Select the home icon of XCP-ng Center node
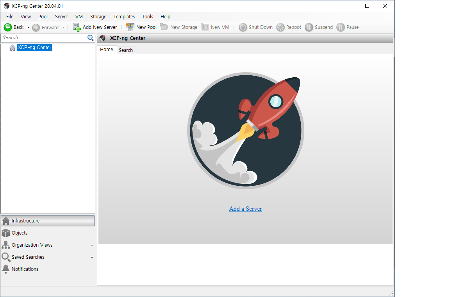The height and width of the screenshot is (297, 450). coord(12,48)
